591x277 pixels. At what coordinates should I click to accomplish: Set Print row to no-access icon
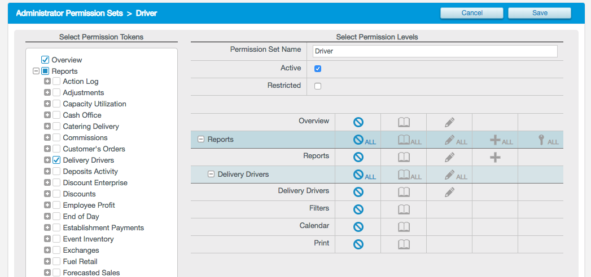358,244
